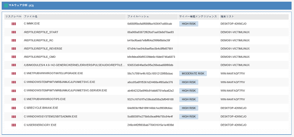Click hash 936533d04fad3e5f5e266ebad88f00db

(x=150, y=65)
